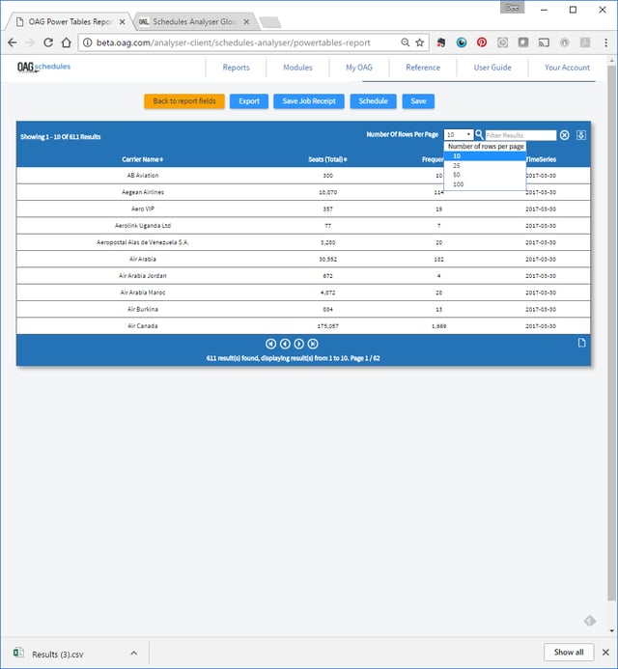Click the Pinterest extension icon
Image resolution: width=618 pixels, height=669 pixels.
pyautogui.click(x=482, y=42)
